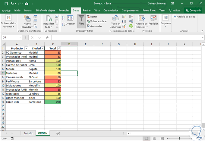Click the Select All corner button

coord(3,44)
